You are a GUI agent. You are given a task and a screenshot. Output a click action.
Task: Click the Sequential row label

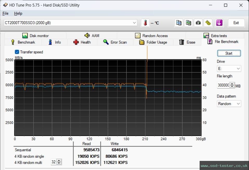23,150
